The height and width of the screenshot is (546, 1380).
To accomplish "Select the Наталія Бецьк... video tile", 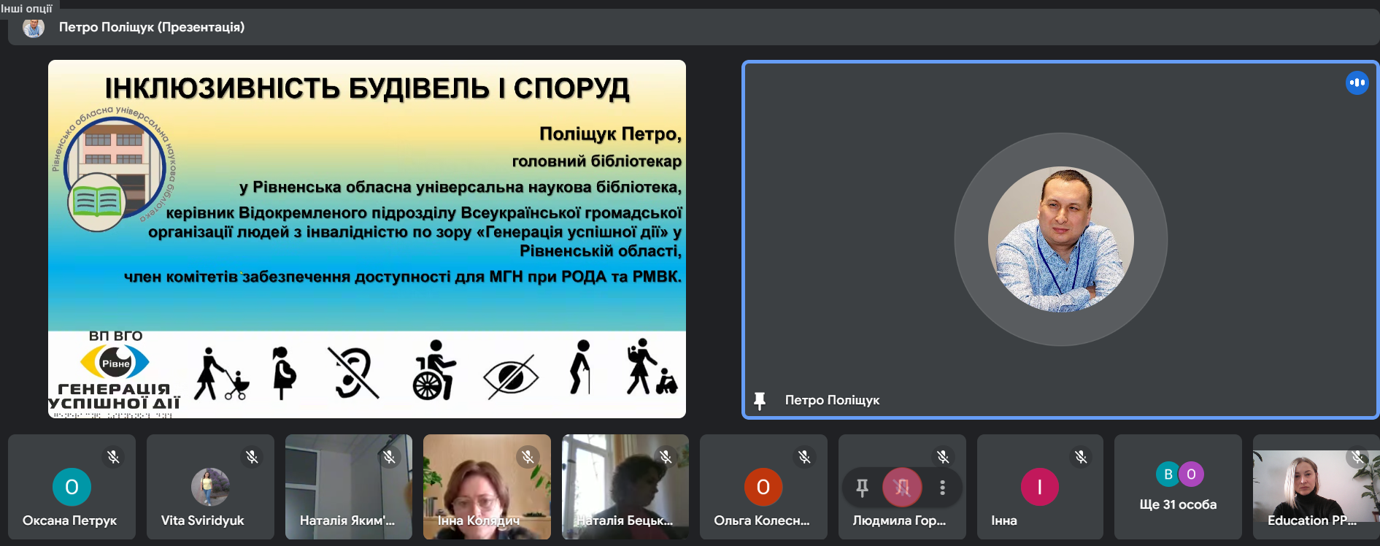I will pyautogui.click(x=625, y=489).
